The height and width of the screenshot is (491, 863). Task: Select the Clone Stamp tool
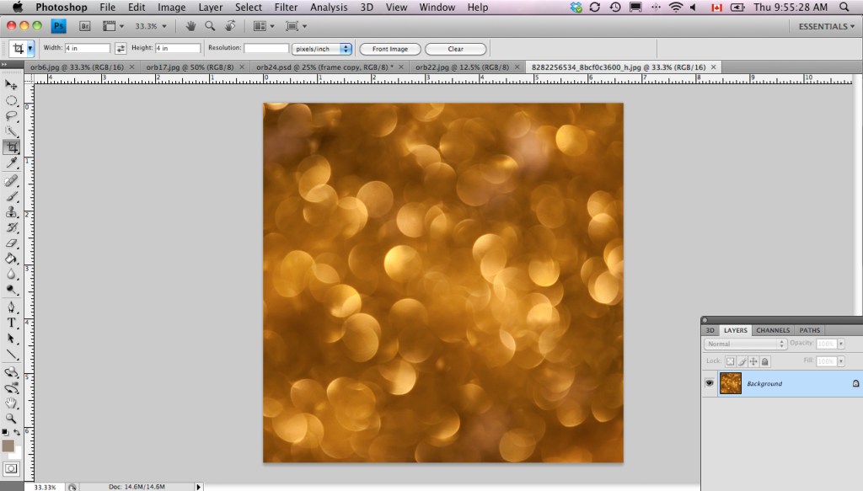pos(12,210)
